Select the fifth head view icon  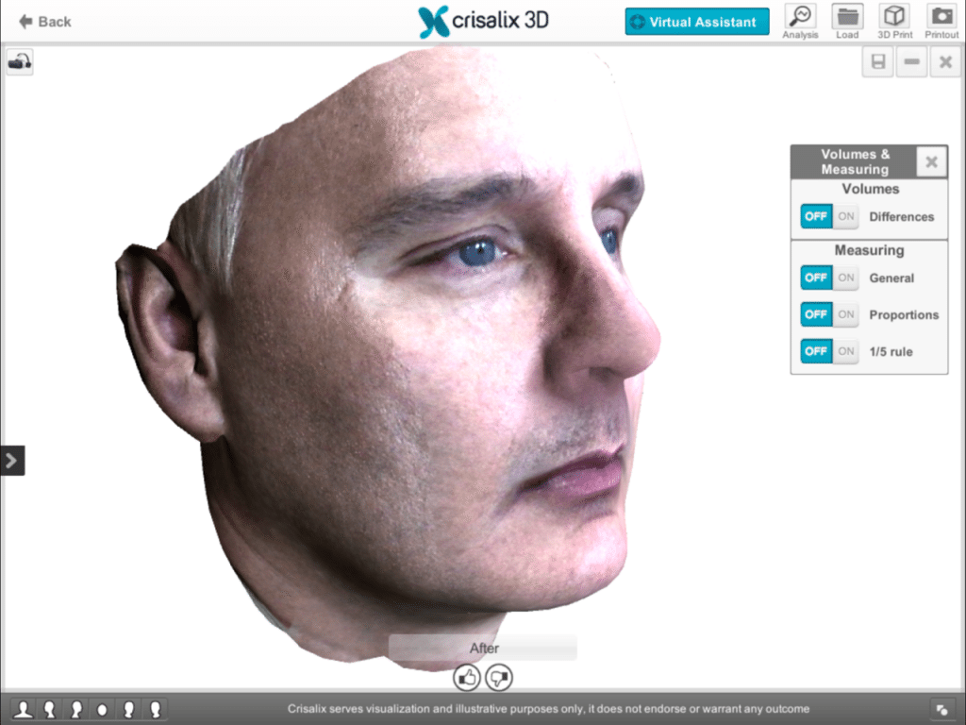pyautogui.click(x=128, y=710)
